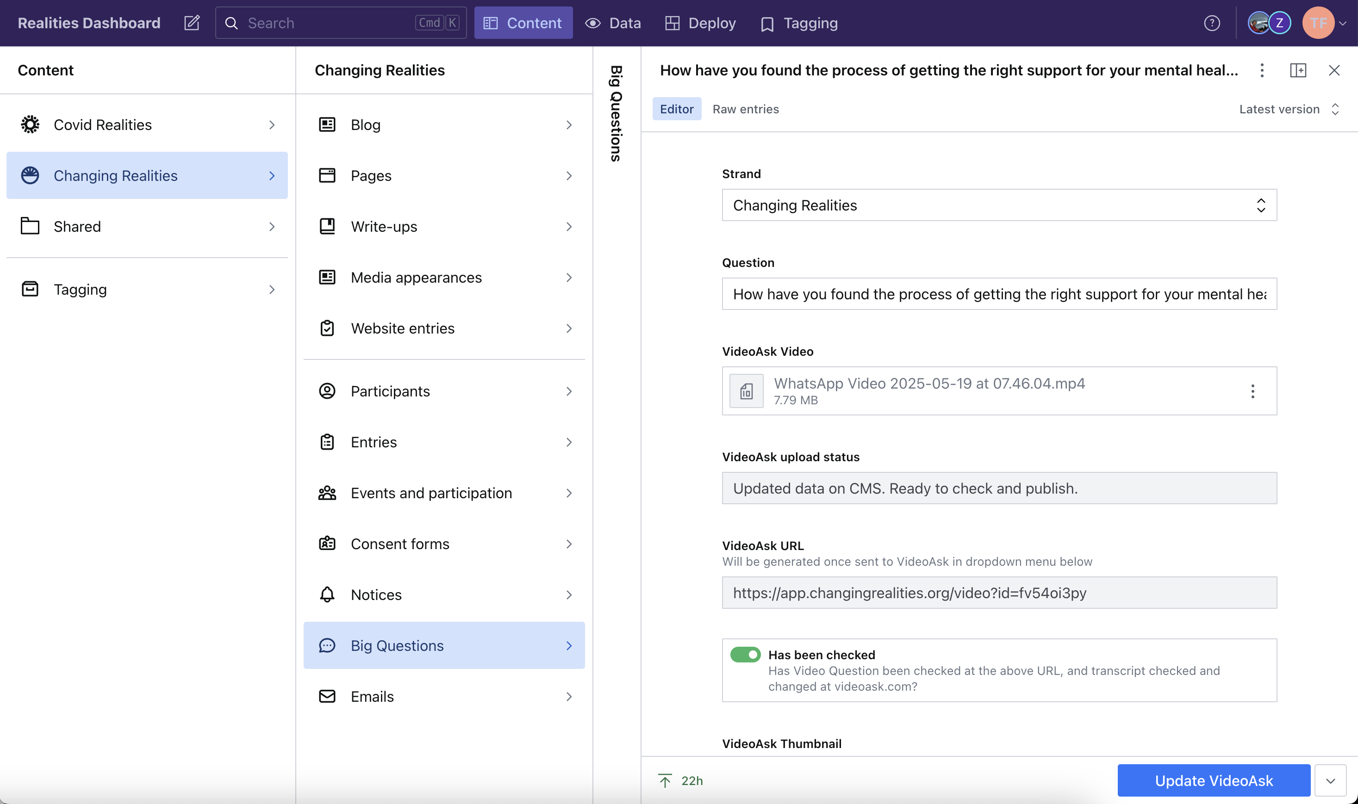Expand the publish actions dropdown arrow
The image size is (1358, 804).
(1330, 780)
